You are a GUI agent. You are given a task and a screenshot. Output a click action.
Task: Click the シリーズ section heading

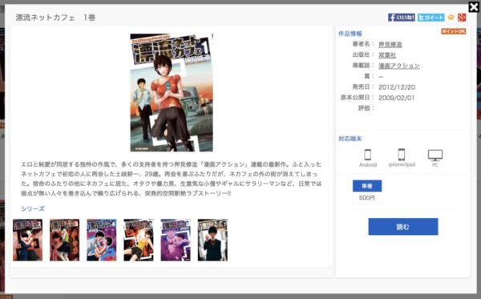(x=33, y=209)
